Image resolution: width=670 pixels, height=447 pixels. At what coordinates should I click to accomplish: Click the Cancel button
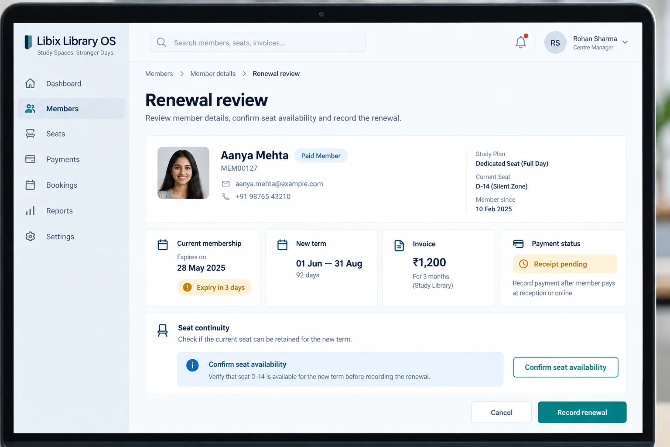click(501, 413)
